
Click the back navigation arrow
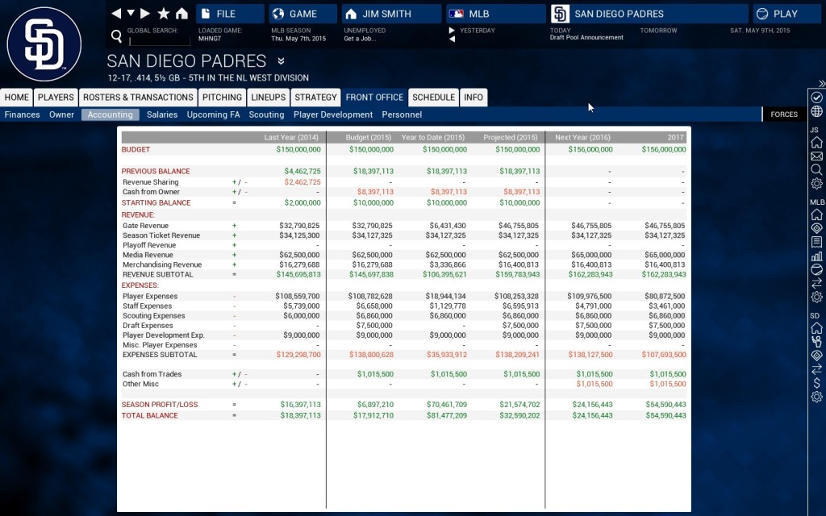[x=116, y=14]
